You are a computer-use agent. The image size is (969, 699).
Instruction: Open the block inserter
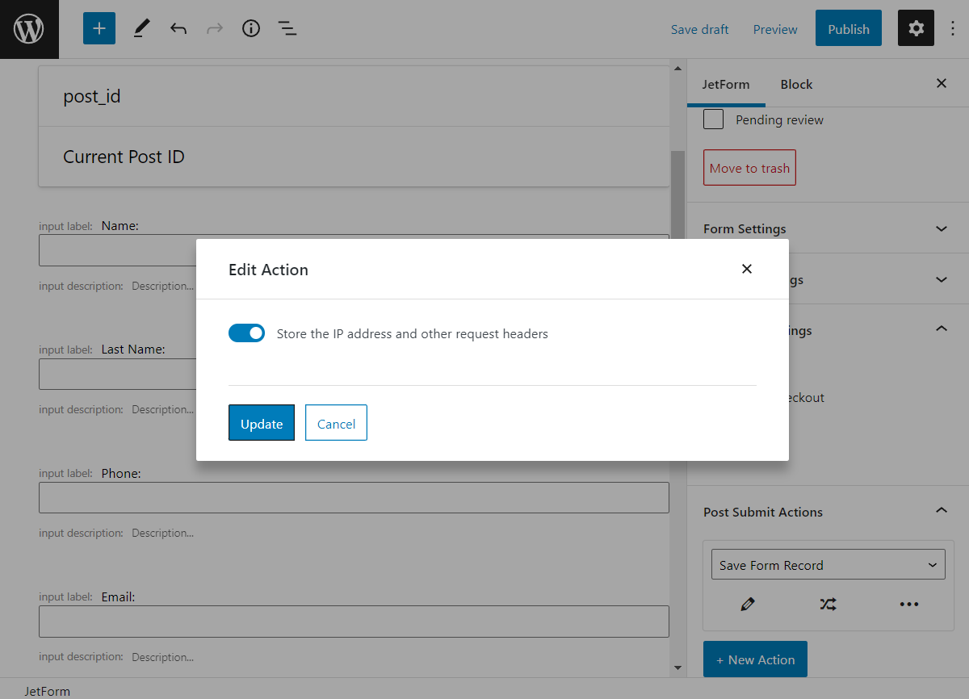point(99,27)
